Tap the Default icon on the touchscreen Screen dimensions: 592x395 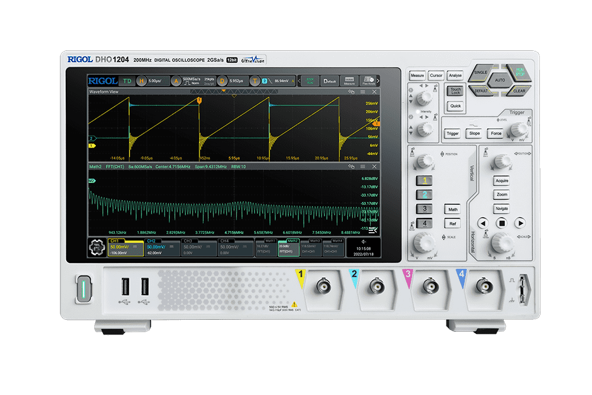coord(329,81)
